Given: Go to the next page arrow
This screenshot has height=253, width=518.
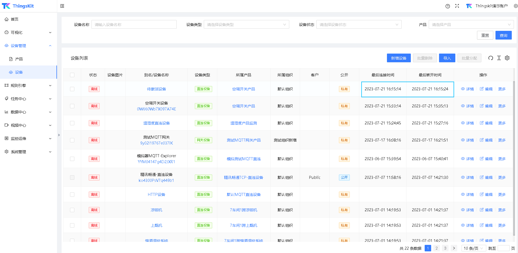Looking at the screenshot, I should (x=454, y=248).
